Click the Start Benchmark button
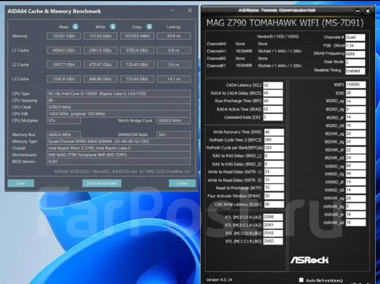The image size is (380, 284). point(102,183)
